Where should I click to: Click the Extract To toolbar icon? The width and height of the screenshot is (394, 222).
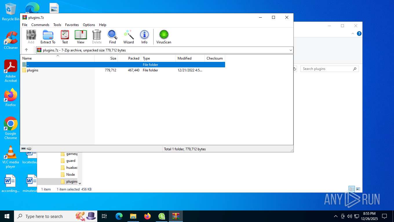[48, 37]
